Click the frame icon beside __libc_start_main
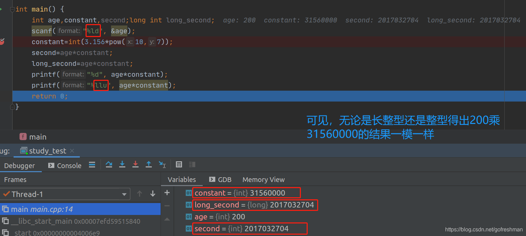Viewport: 526px width, 236px height. point(5,221)
